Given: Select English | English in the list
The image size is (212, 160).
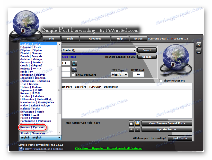Looking at the screenshot, I should click(38, 44).
